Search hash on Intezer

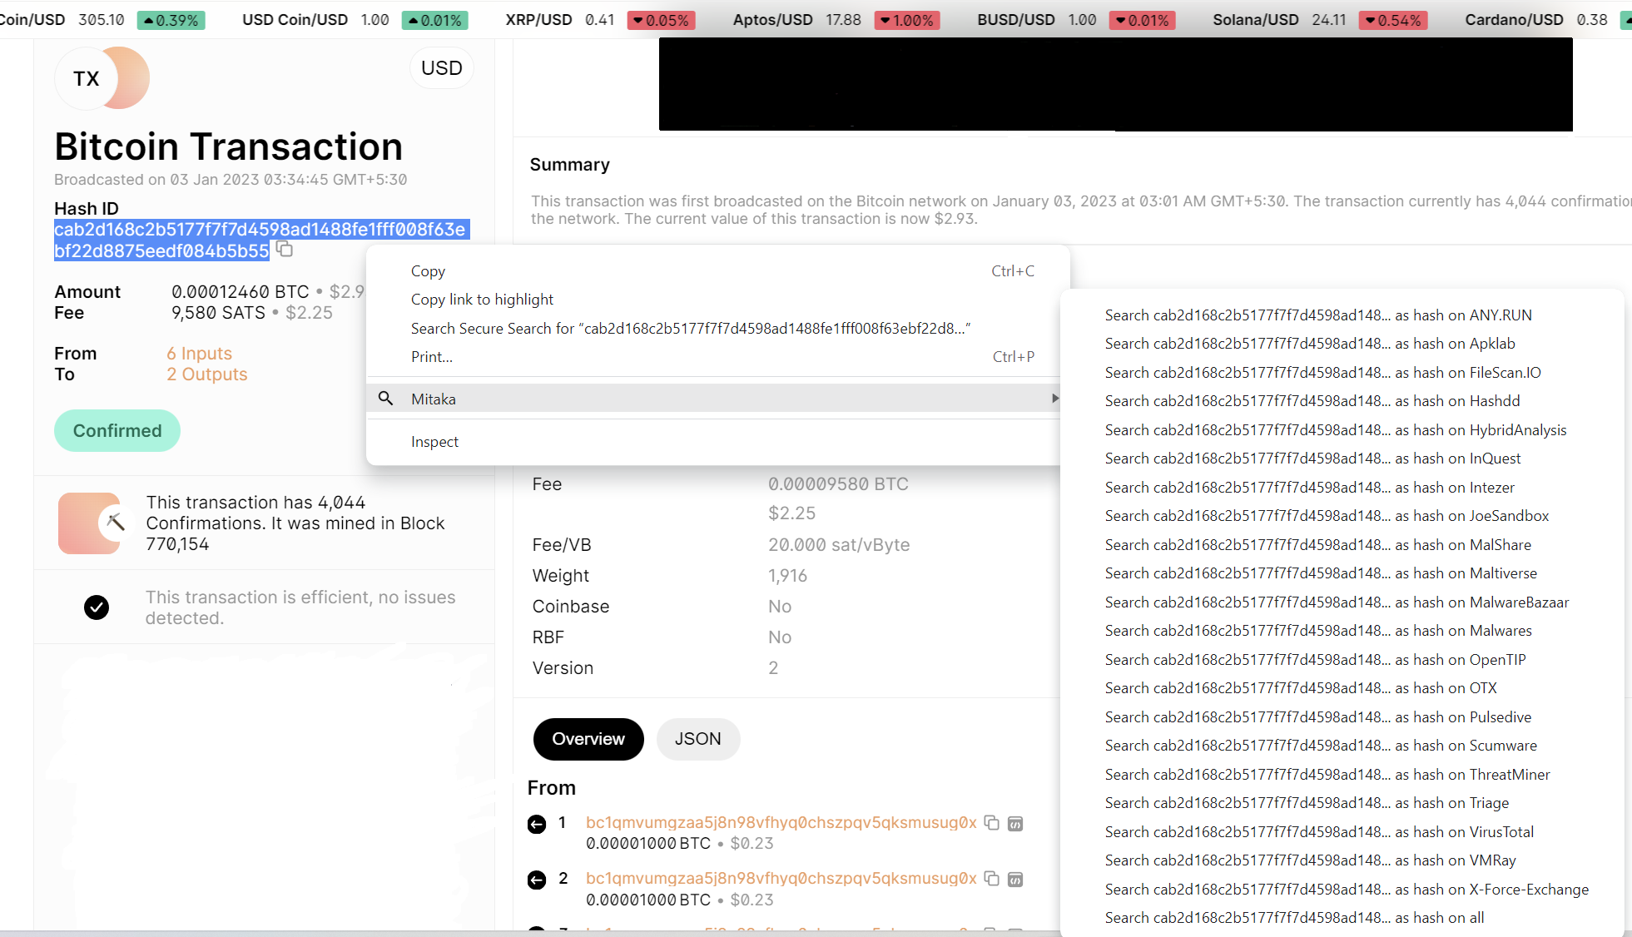(x=1342, y=488)
